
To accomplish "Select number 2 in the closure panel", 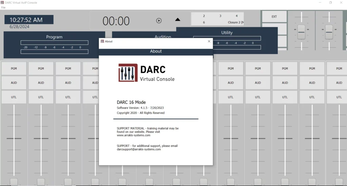I will [x=204, y=16].
